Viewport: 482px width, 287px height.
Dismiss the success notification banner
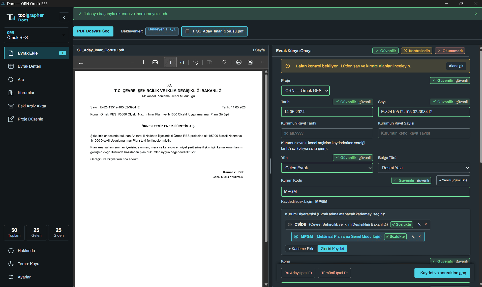tap(476, 14)
